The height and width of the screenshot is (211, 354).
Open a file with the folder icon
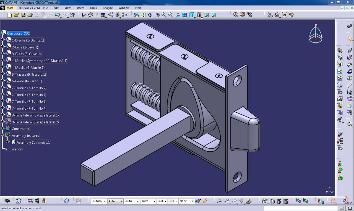pyautogui.click(x=16, y=15)
